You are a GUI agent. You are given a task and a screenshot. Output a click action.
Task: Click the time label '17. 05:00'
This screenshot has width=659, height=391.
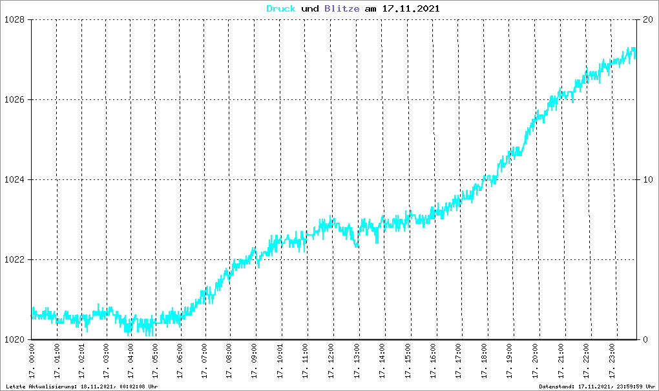[155, 361]
